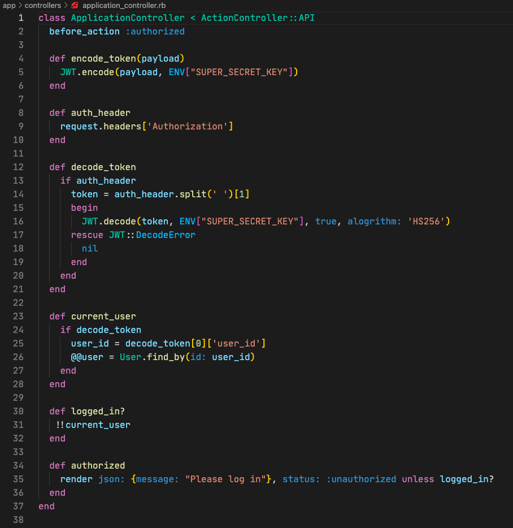Click 'token' variable on line 14

point(85,194)
